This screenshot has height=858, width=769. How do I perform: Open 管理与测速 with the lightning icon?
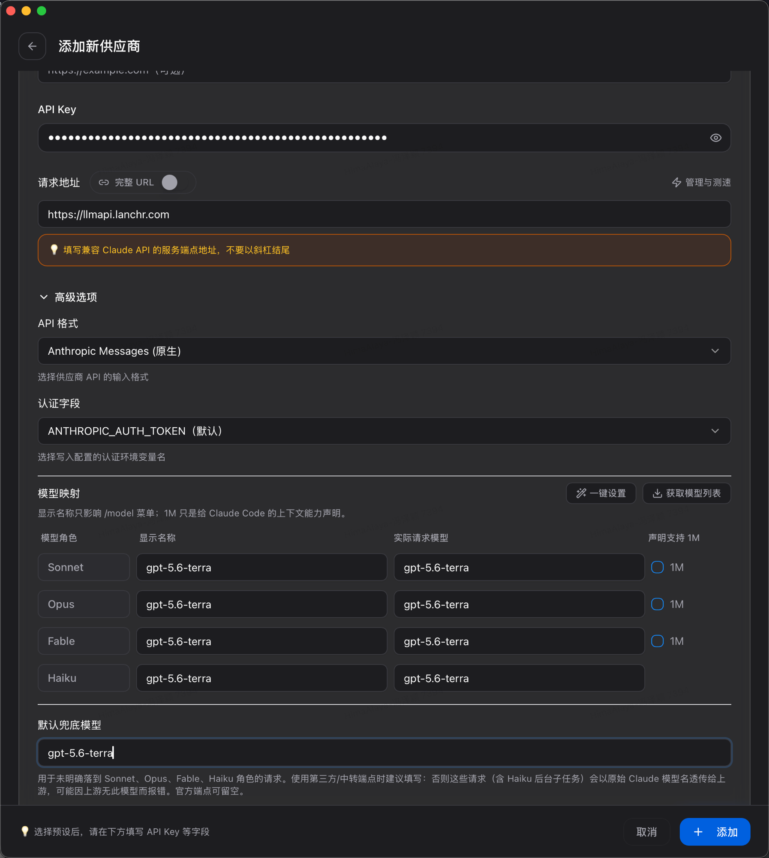701,182
